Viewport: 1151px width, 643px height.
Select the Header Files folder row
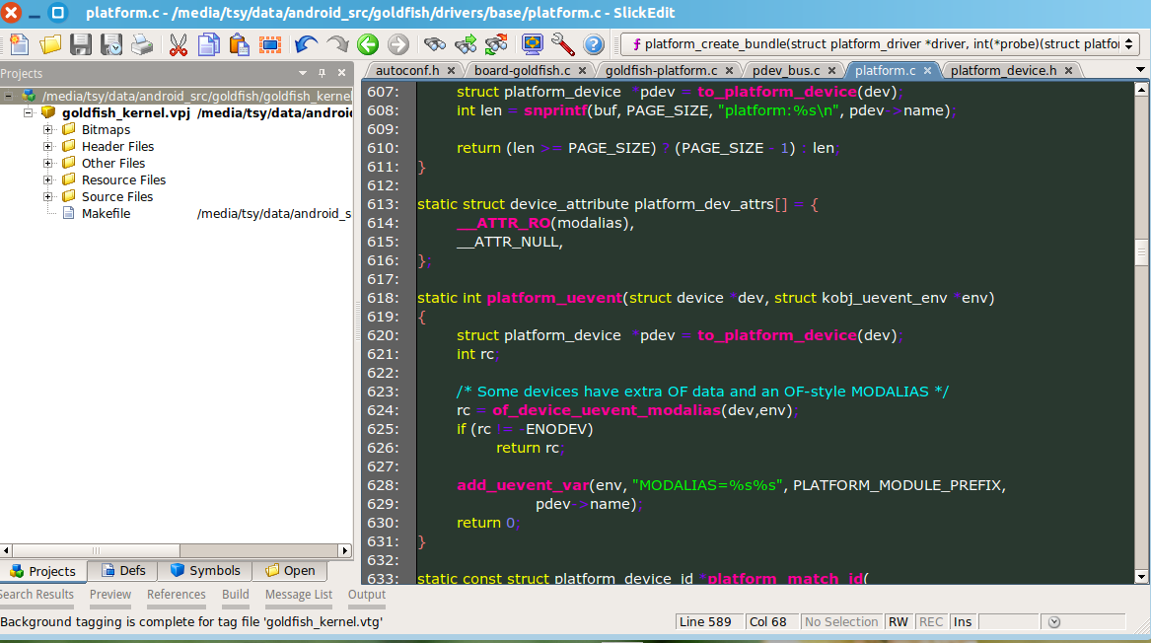[117, 146]
